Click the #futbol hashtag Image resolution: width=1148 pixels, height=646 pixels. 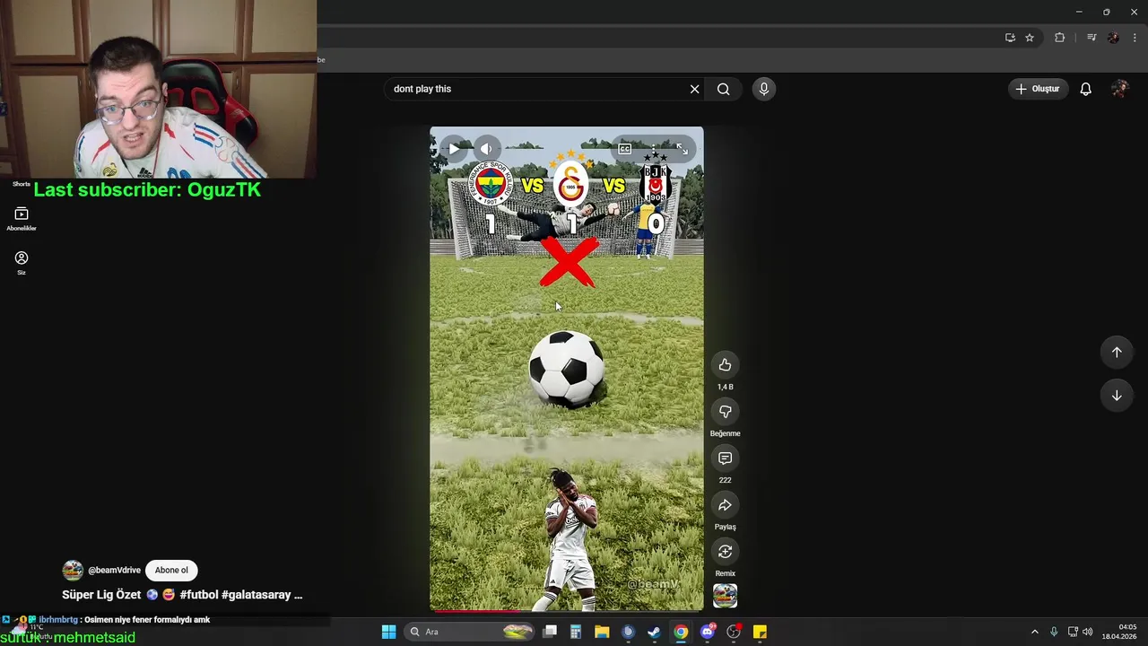198,594
